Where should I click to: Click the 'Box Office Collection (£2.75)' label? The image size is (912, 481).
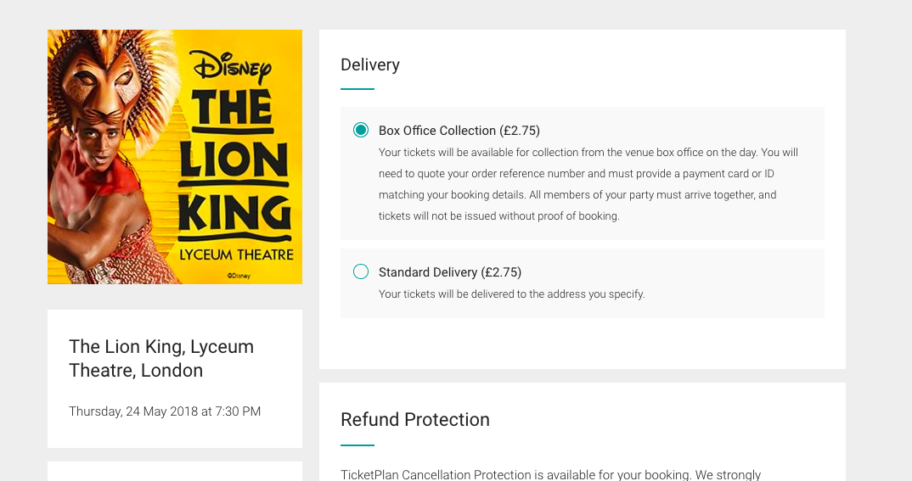(x=459, y=131)
